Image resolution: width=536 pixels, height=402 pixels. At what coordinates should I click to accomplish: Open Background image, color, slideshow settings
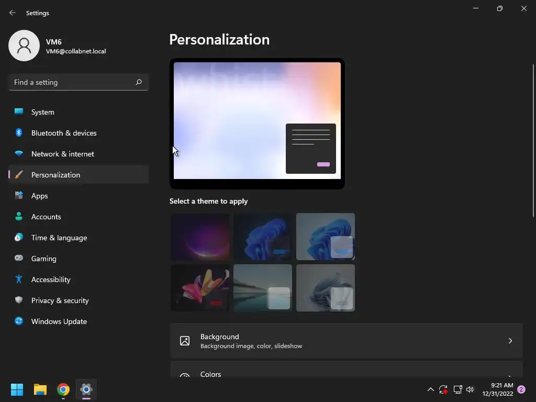coord(347,341)
